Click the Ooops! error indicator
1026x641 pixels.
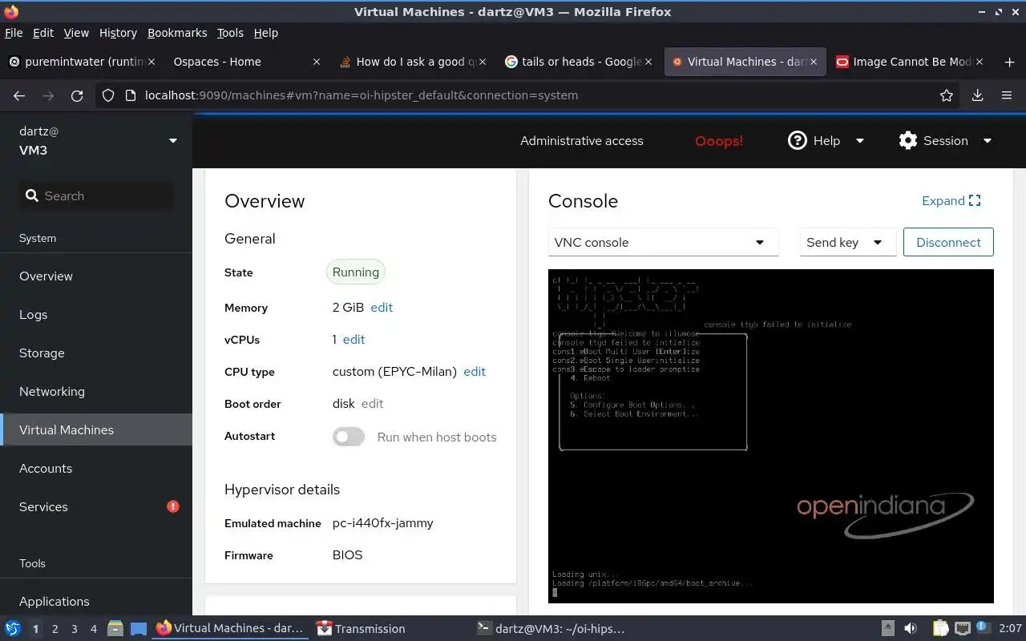pos(719,141)
